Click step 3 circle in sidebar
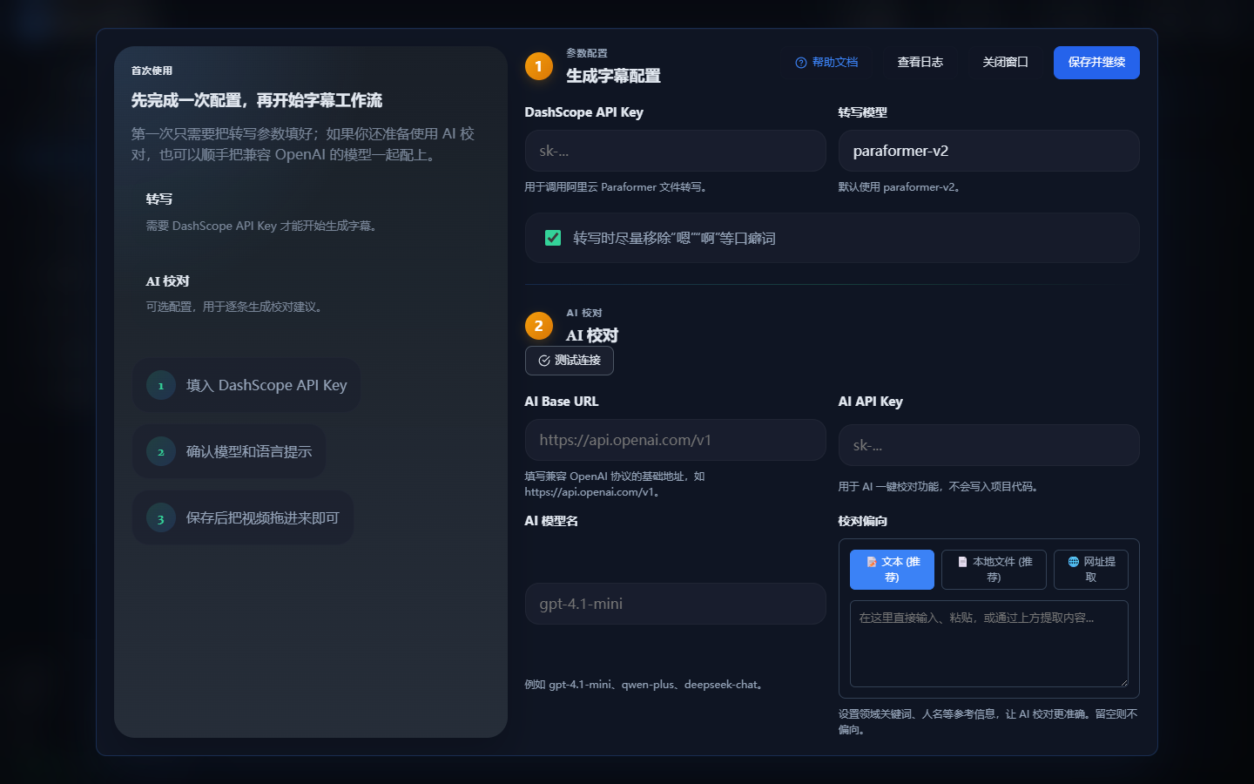Viewport: 1254px width, 784px height. [x=161, y=518]
